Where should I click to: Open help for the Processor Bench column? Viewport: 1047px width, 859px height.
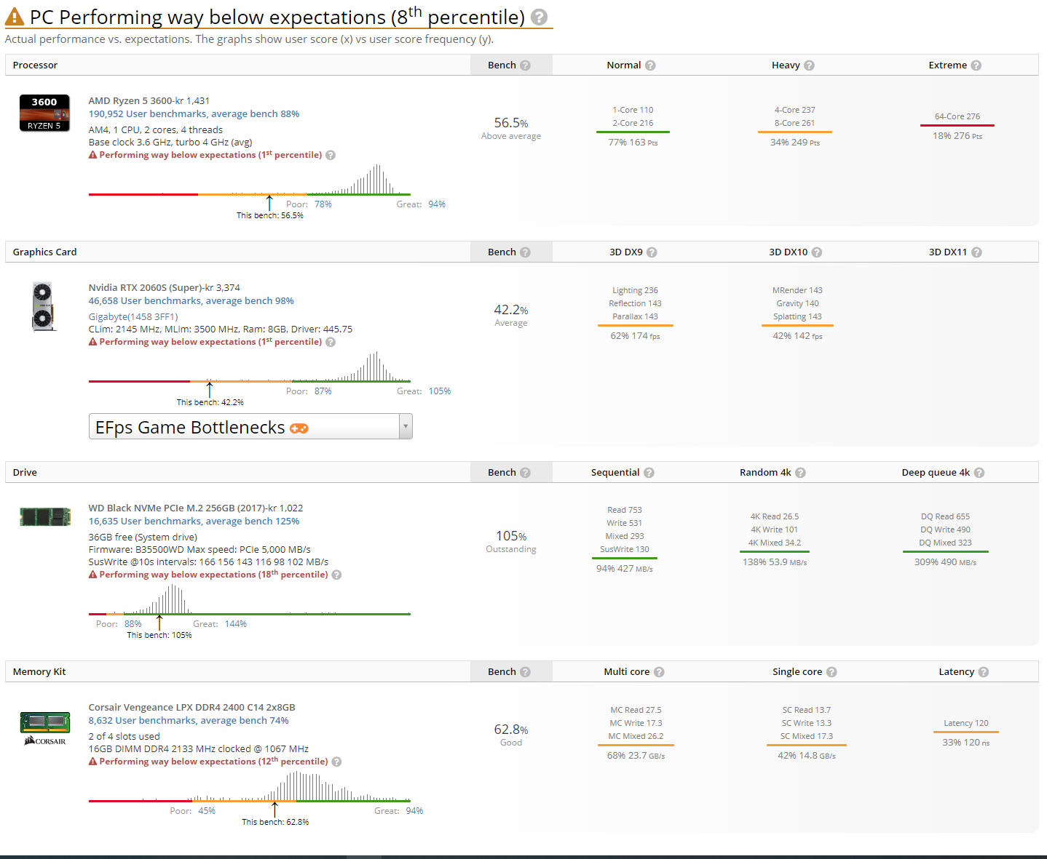tap(526, 65)
